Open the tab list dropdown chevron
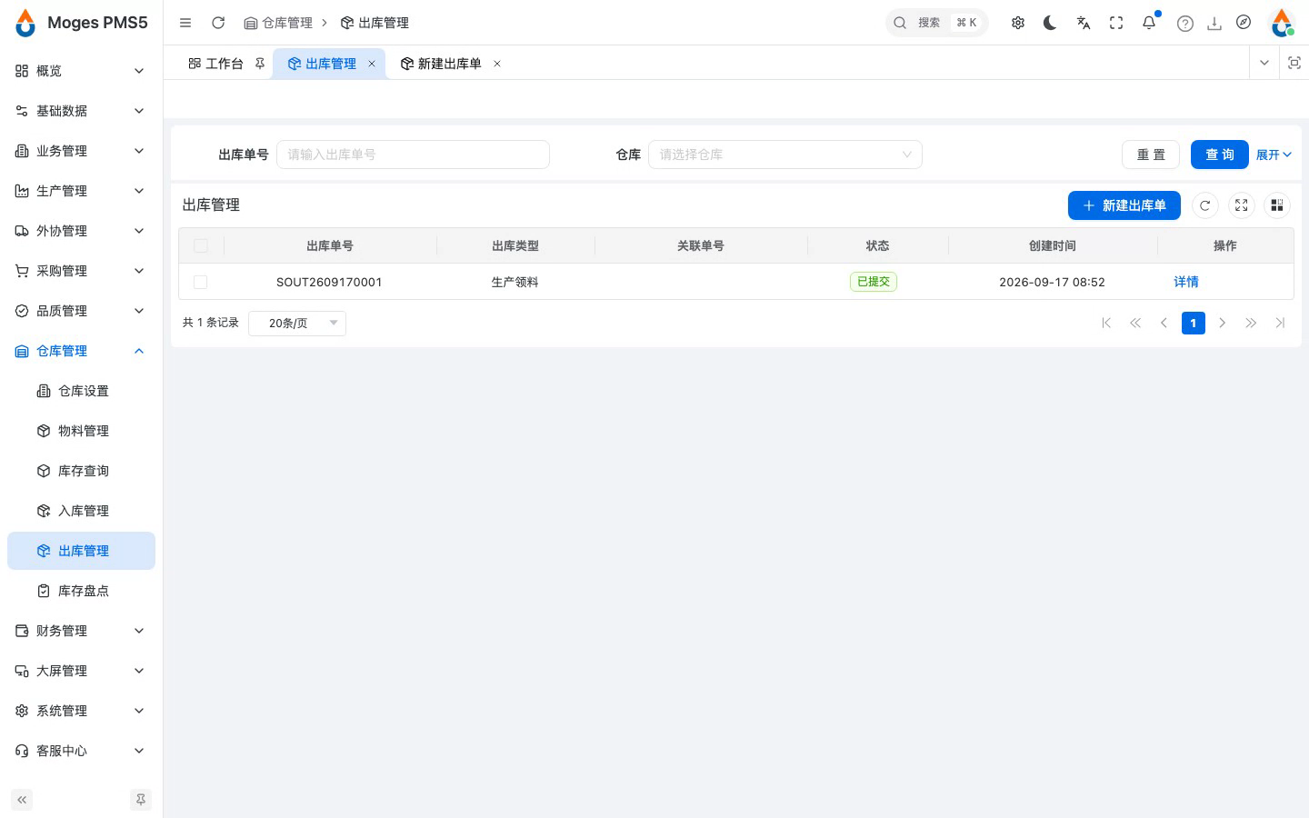 click(x=1264, y=63)
